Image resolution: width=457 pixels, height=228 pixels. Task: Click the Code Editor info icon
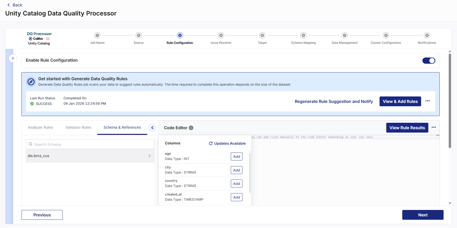pos(191,128)
